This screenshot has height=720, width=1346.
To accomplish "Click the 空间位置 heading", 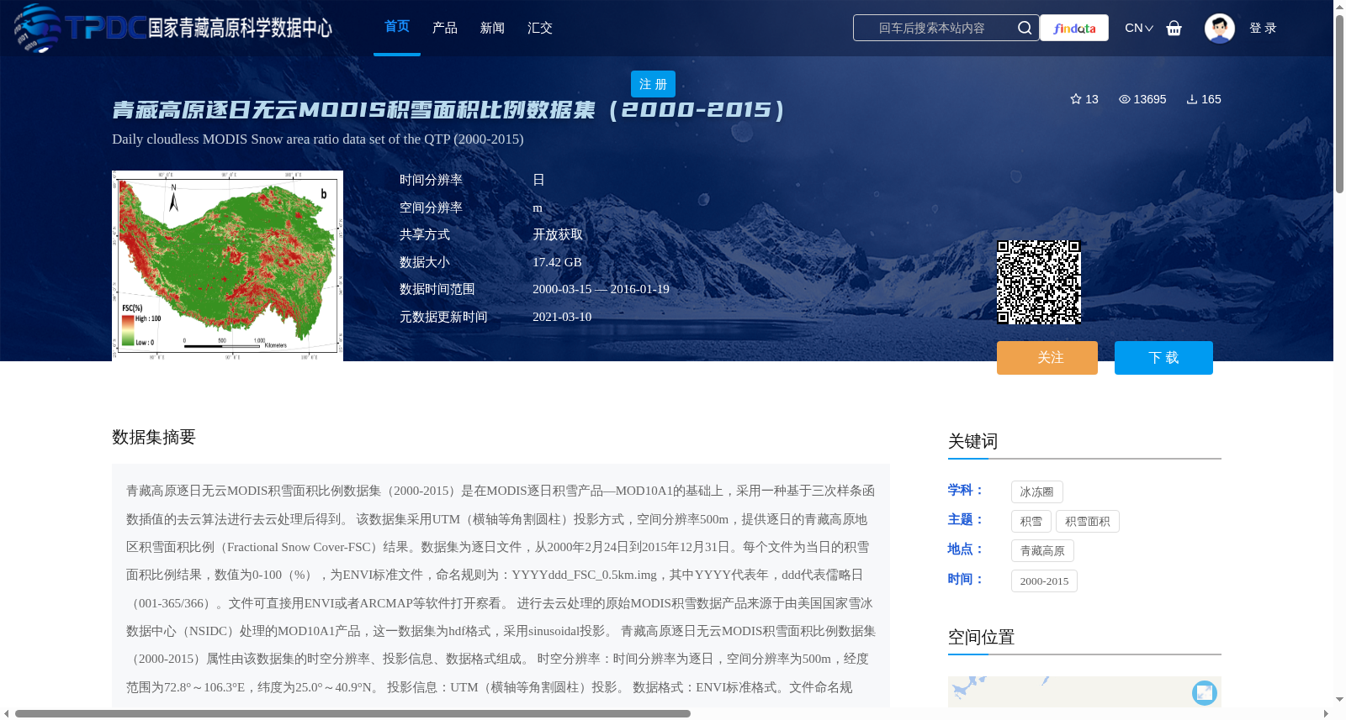I will (981, 637).
